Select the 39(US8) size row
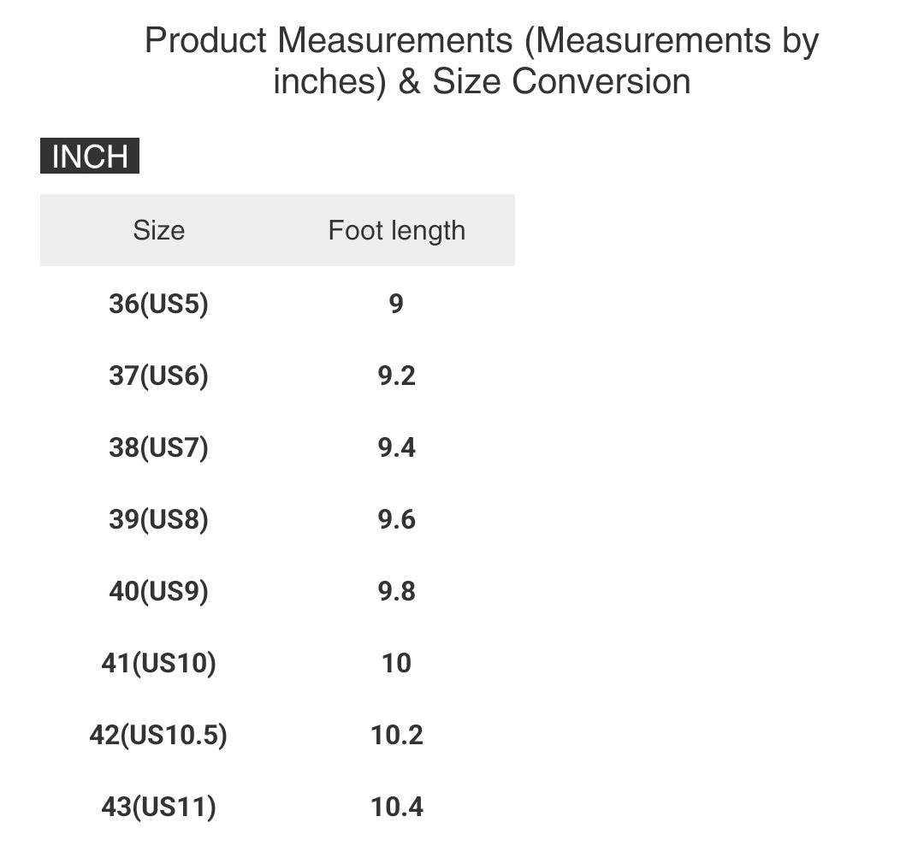924x846 pixels. point(158,519)
